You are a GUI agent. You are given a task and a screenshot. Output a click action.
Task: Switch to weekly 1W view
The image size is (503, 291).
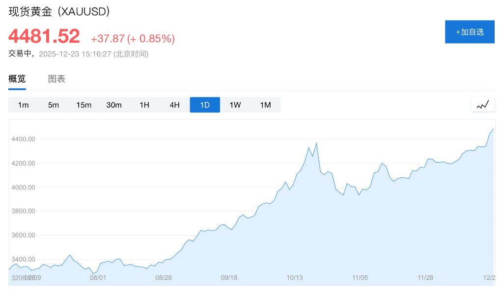coord(235,105)
